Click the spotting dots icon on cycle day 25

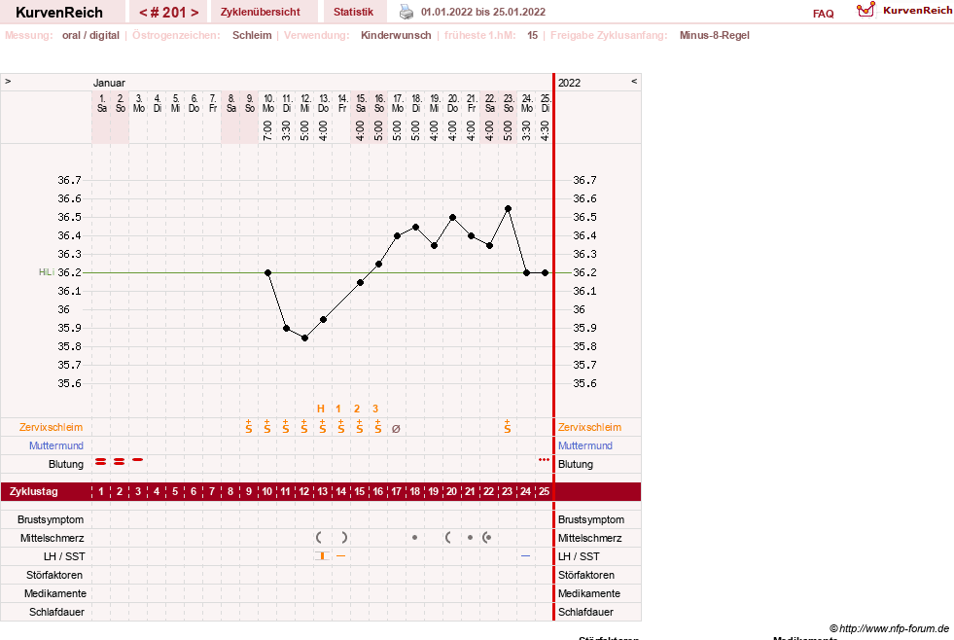click(544, 460)
